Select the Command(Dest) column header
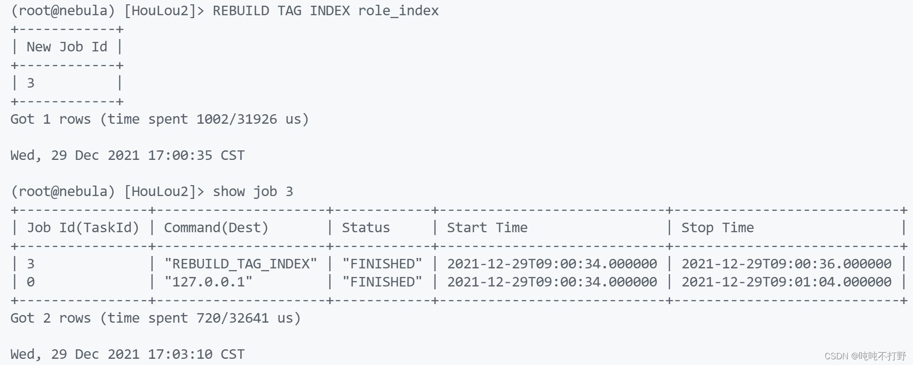This screenshot has height=365, width=913. [x=216, y=227]
